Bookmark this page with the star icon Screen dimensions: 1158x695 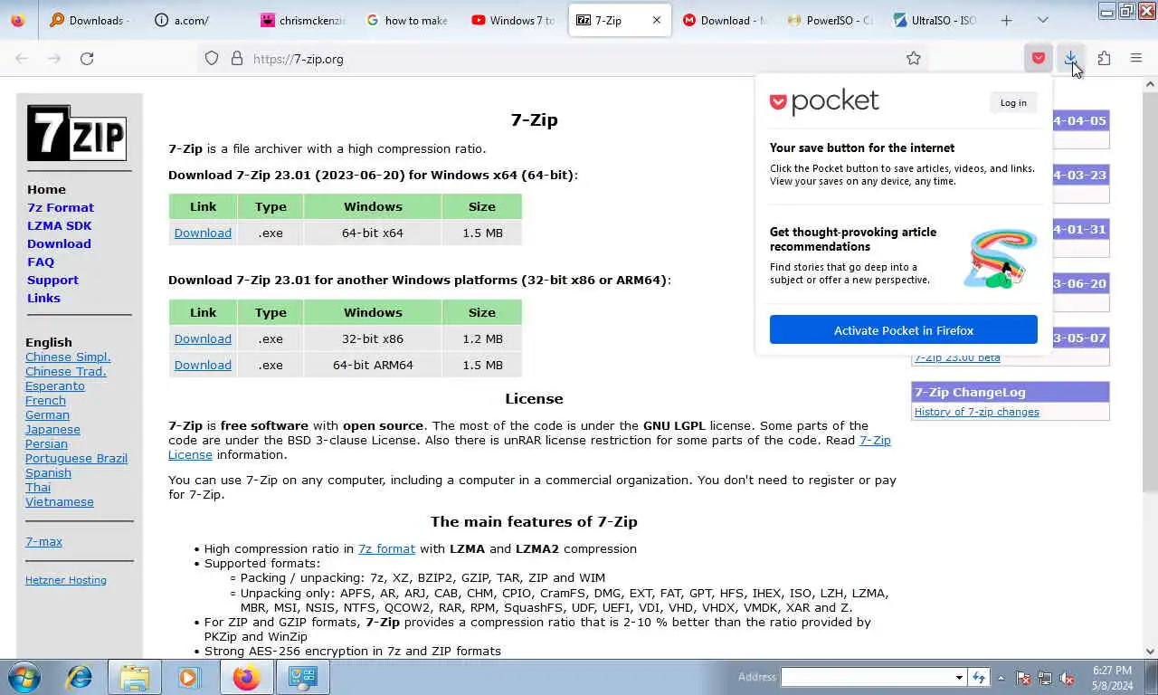tap(914, 58)
